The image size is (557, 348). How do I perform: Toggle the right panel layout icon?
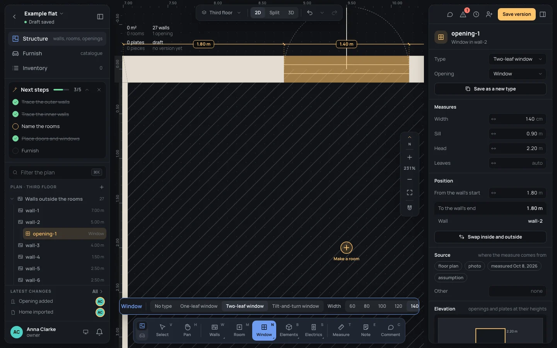[x=543, y=14]
